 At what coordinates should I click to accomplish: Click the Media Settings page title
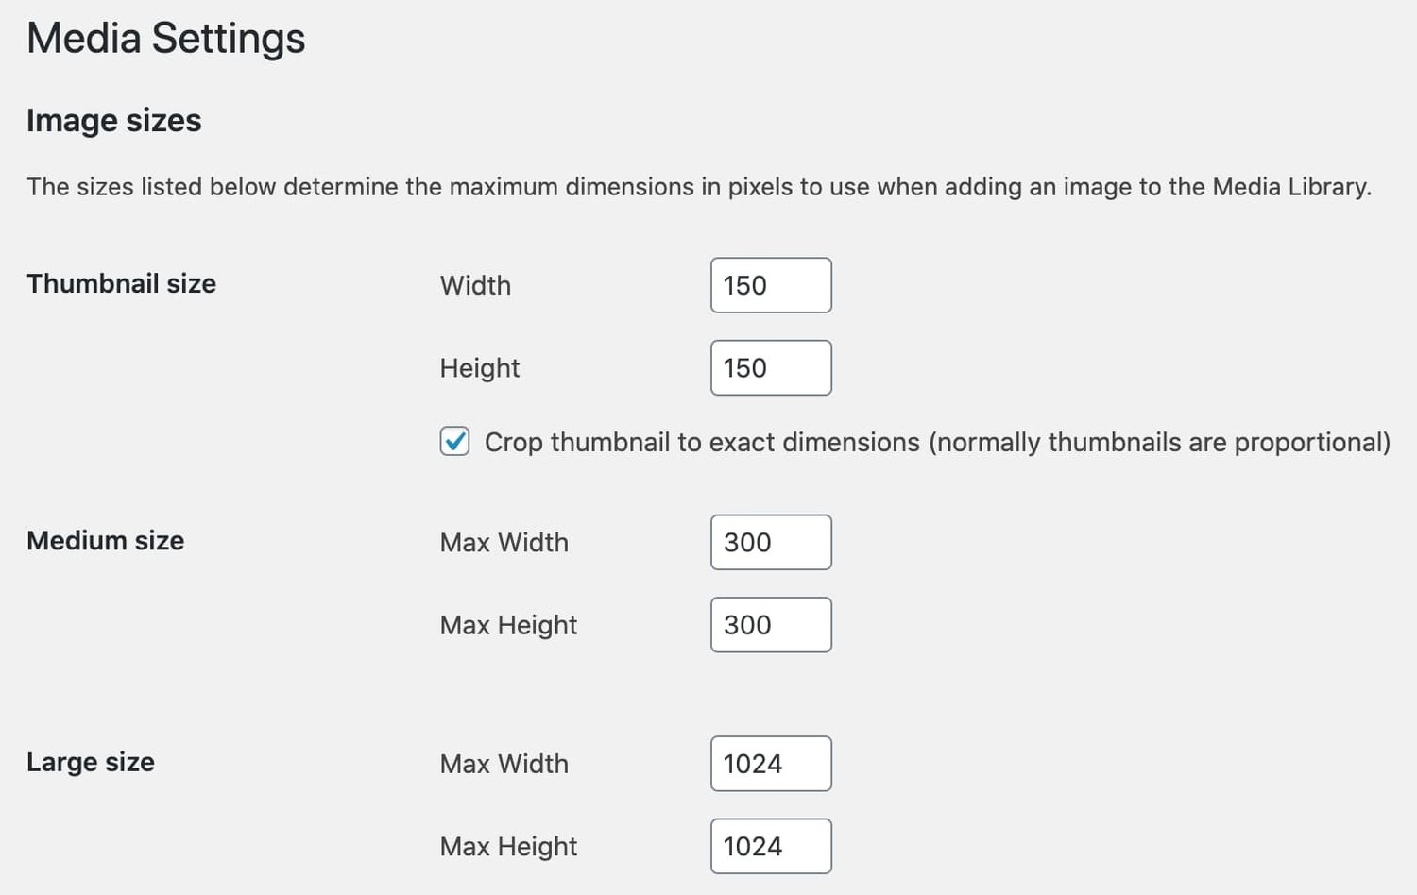point(165,39)
